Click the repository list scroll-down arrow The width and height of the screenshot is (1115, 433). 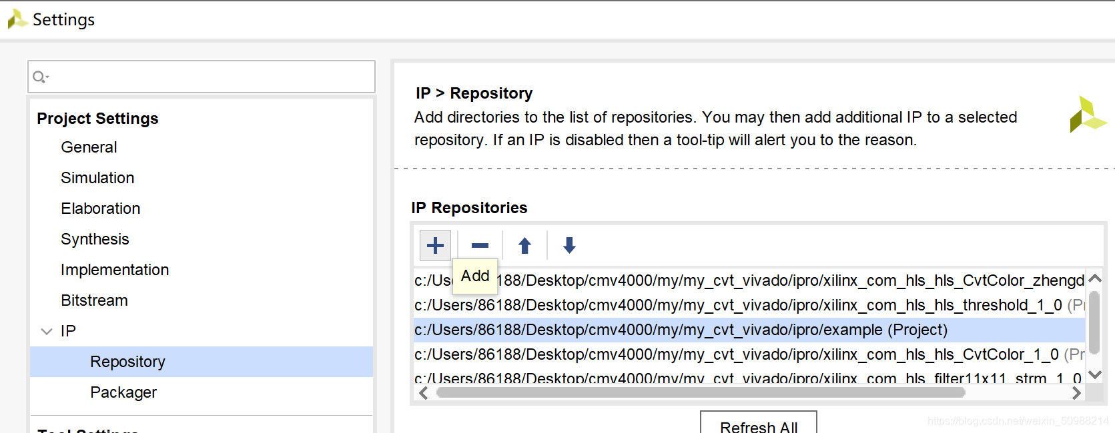tap(1094, 375)
